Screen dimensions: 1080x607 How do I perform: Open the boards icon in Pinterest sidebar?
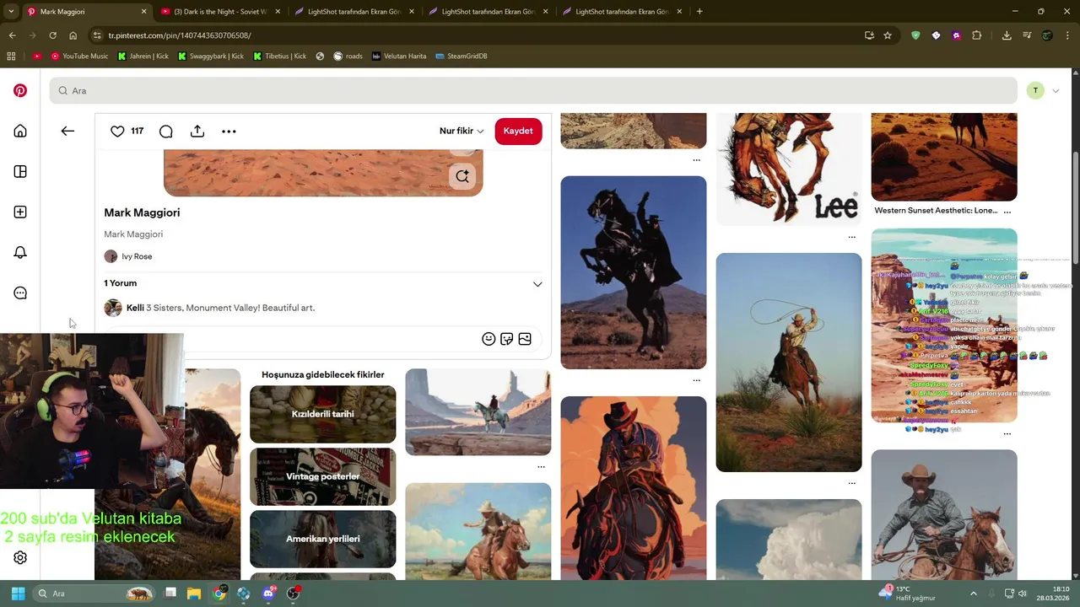pos(20,171)
